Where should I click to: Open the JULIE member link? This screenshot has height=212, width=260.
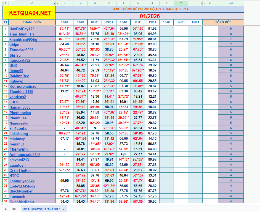click(15, 102)
